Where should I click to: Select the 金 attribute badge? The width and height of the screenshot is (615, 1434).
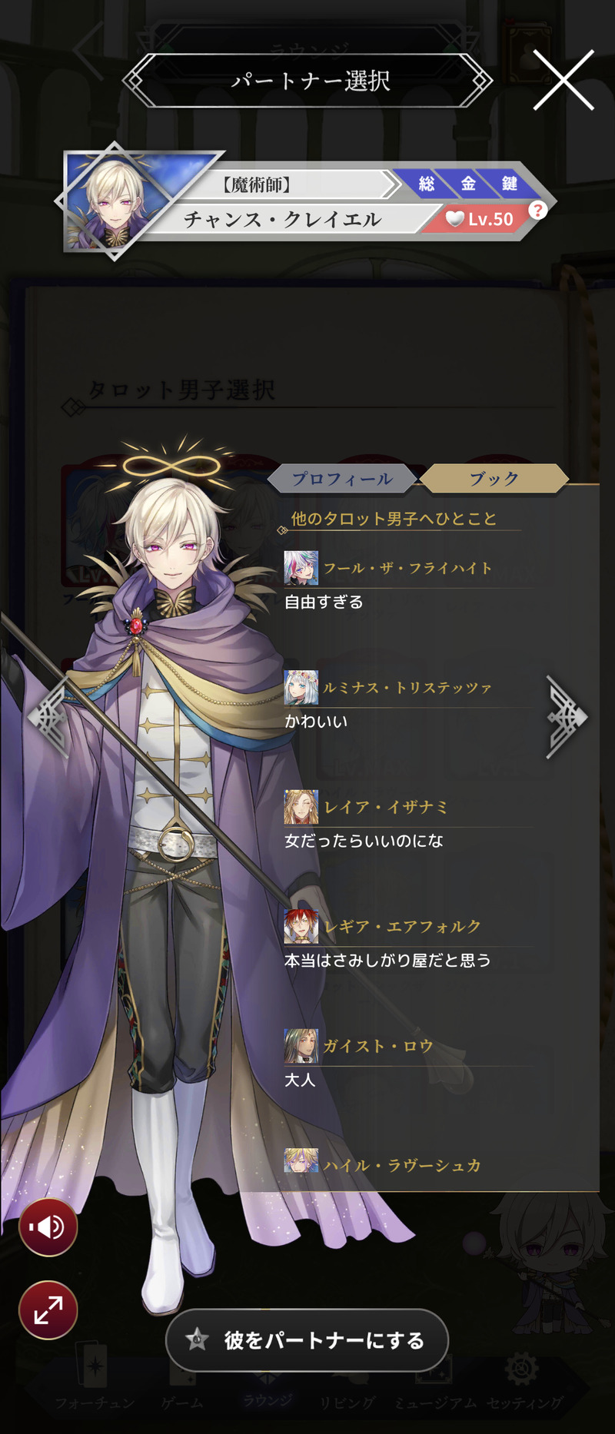pos(468,184)
